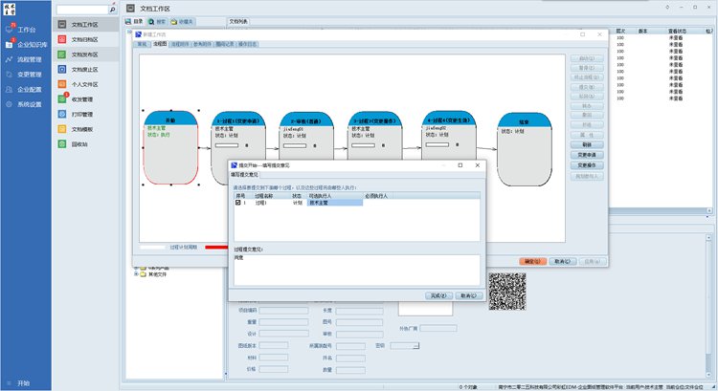Go to 流程管理 module

click(x=28, y=59)
